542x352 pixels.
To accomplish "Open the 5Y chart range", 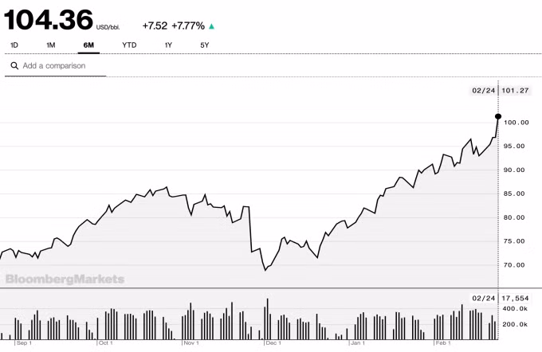I will tap(205, 45).
